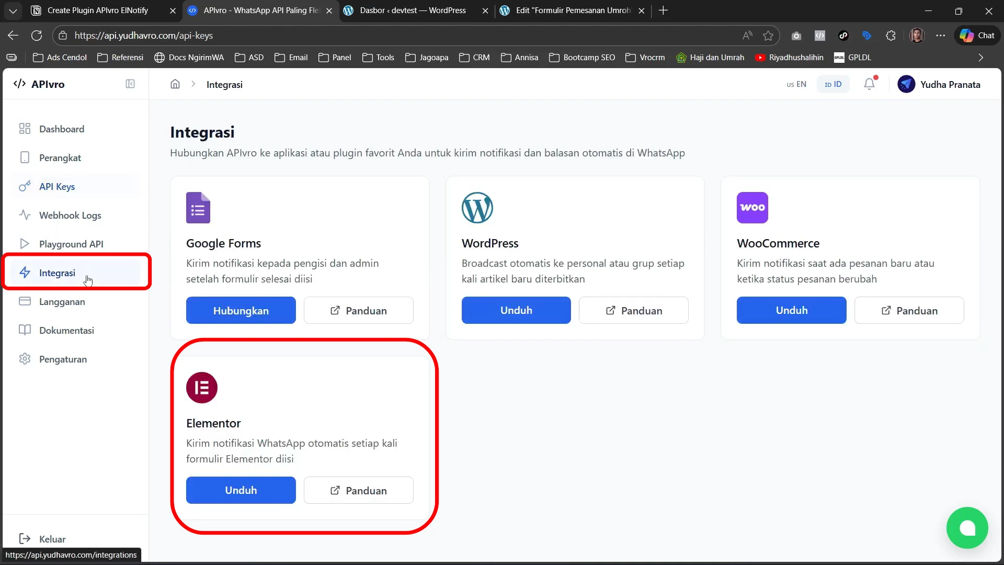Open browser extensions puzzle icon
This screenshot has width=1004, height=565.
click(x=891, y=36)
